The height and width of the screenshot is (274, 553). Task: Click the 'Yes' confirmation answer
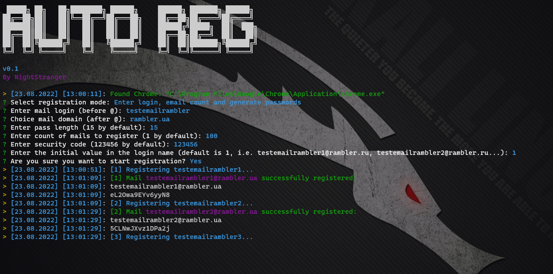click(196, 161)
